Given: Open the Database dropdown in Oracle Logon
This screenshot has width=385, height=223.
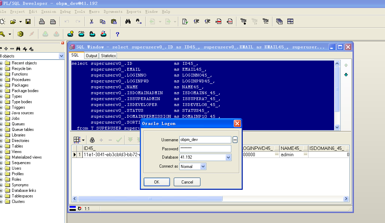Looking at the screenshot, I should pyautogui.click(x=229, y=158).
